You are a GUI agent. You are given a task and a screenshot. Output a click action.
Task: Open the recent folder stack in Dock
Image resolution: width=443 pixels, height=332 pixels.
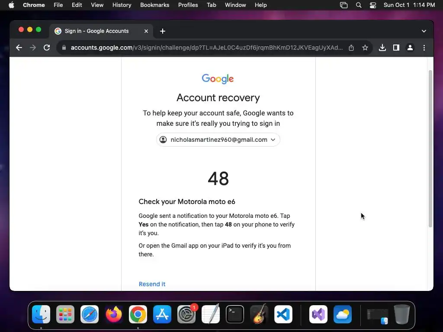click(x=378, y=316)
